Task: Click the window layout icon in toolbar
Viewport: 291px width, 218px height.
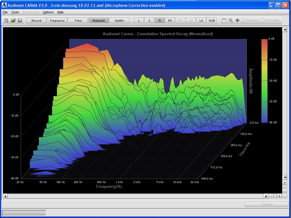Action: click(x=224, y=20)
